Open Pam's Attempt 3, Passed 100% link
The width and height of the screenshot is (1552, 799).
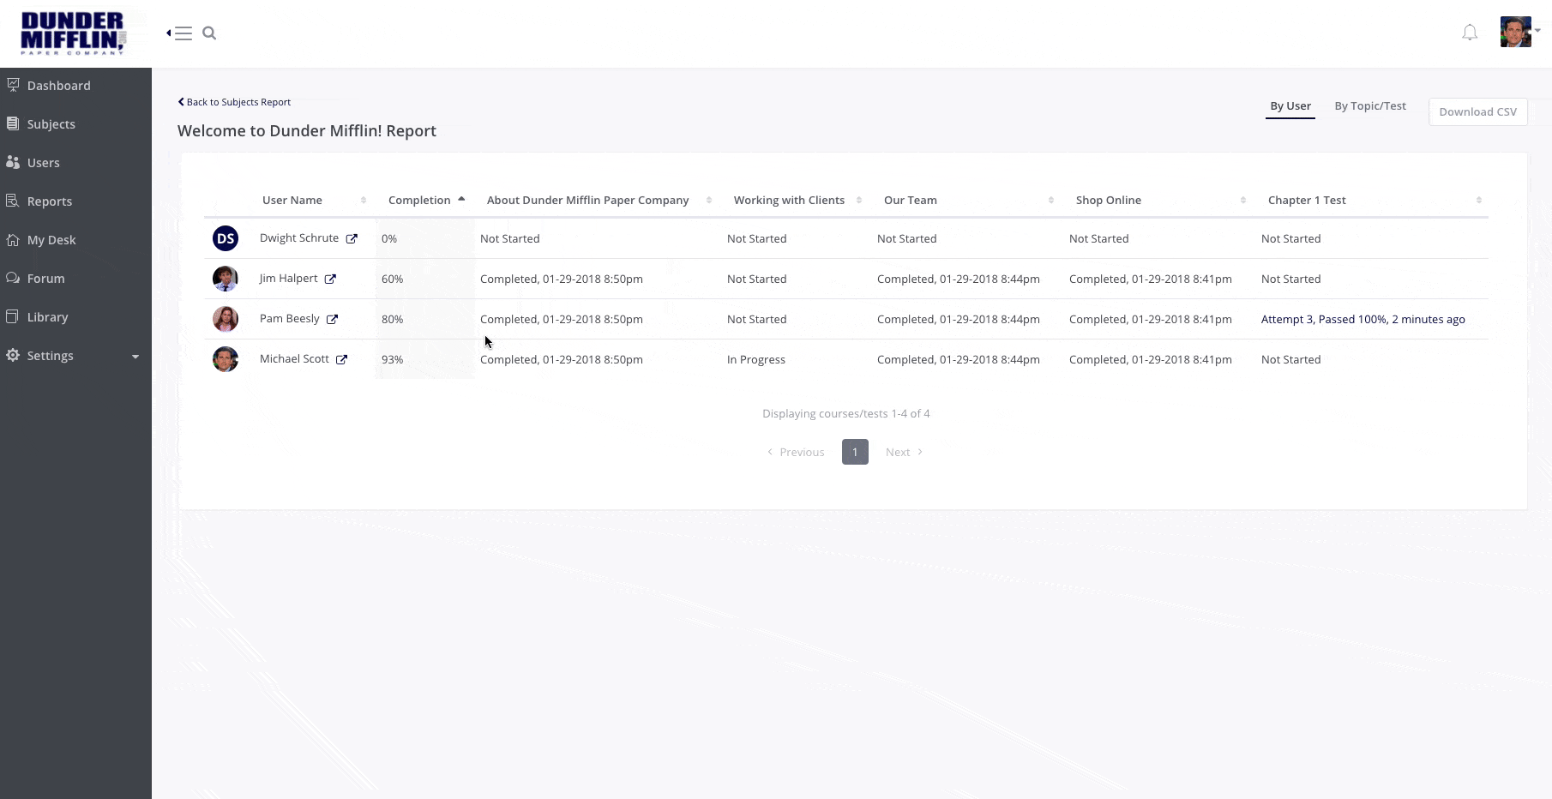point(1363,320)
